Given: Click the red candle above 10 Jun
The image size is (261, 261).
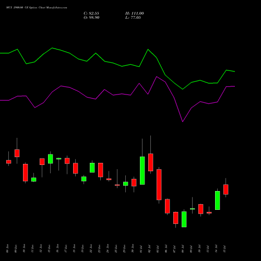Looking at the screenshot, I should 26,173.
